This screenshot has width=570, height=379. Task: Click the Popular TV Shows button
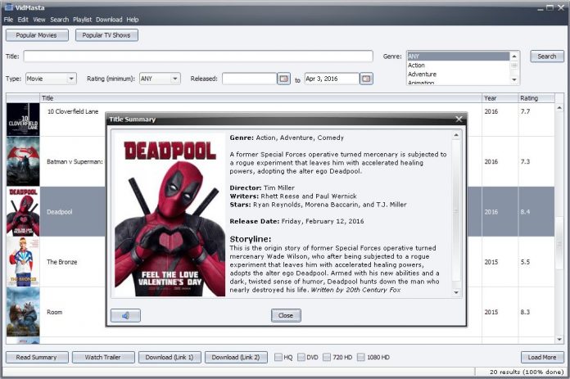pyautogui.click(x=106, y=35)
